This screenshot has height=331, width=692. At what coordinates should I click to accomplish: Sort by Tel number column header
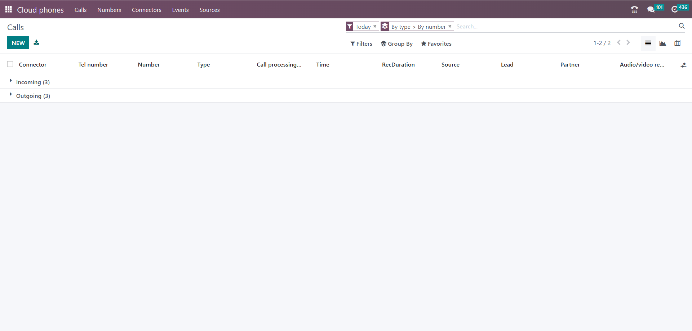click(x=93, y=64)
